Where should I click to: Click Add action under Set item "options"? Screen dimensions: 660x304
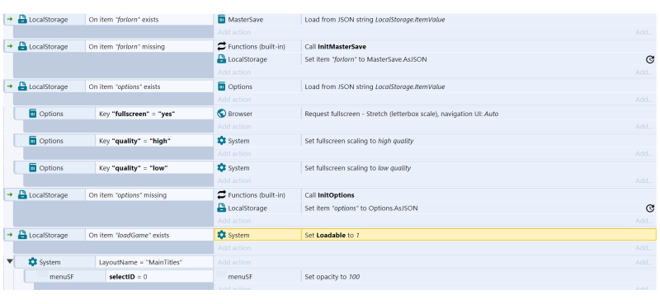(x=234, y=221)
